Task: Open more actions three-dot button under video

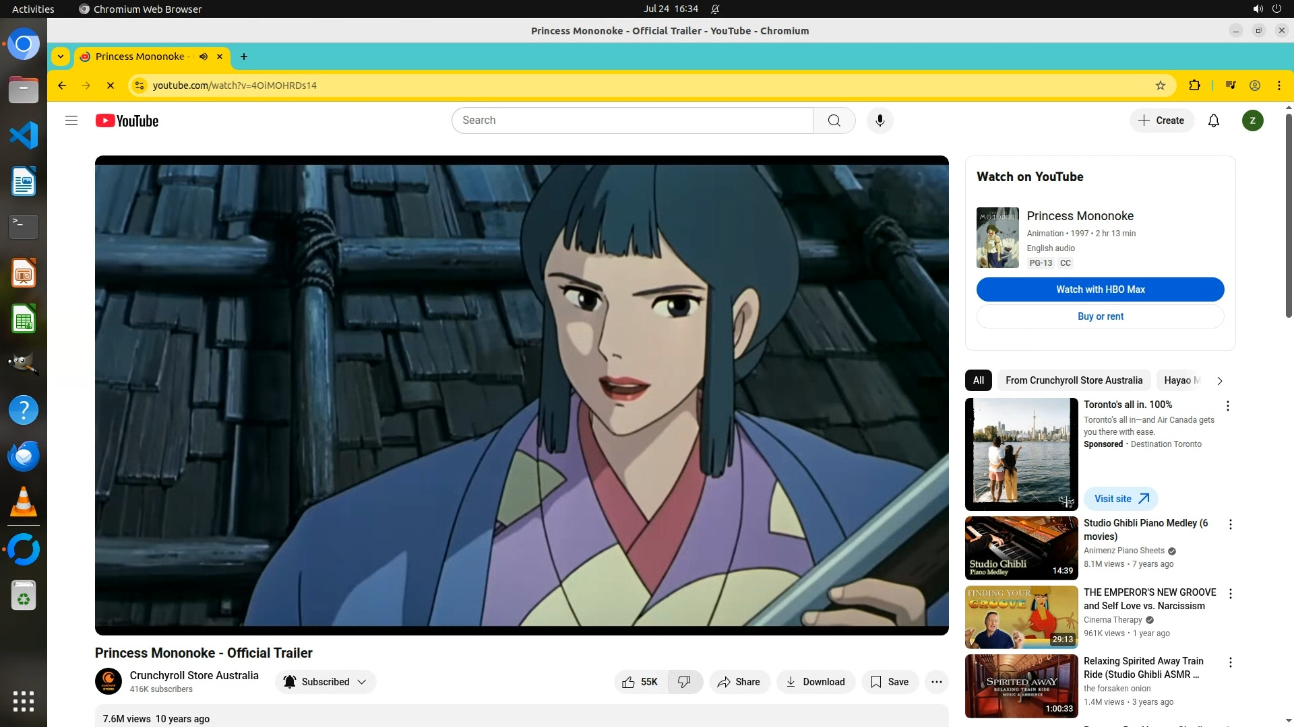Action: (936, 682)
